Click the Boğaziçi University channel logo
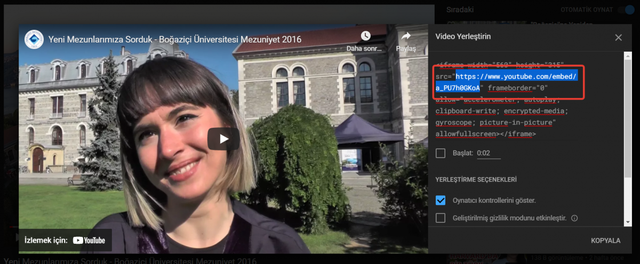Image resolution: width=640 pixels, height=264 pixels. tap(34, 39)
